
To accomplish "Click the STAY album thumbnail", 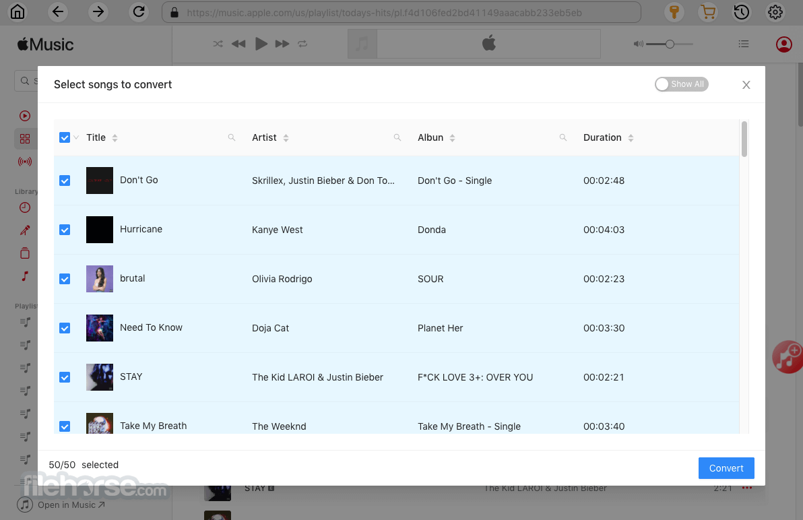I will tap(99, 377).
